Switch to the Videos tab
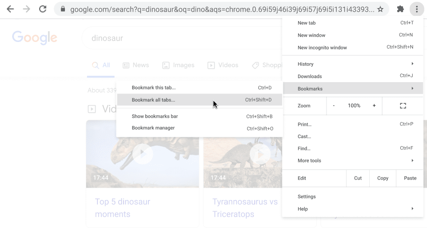This screenshot has height=240, width=427. click(223, 65)
